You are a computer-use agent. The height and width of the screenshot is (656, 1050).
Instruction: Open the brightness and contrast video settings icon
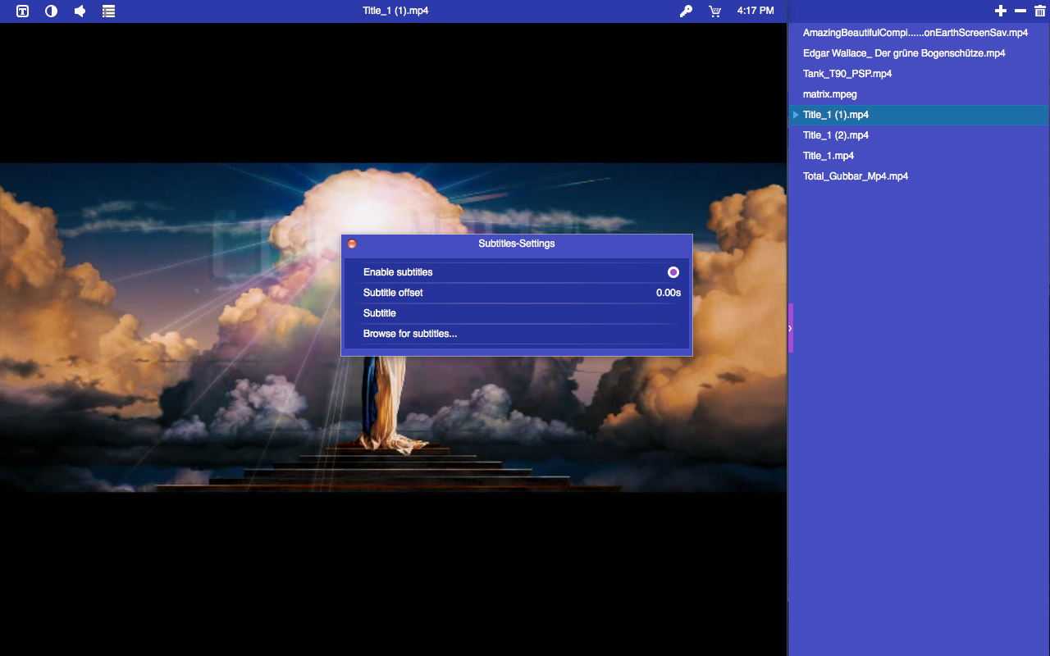[51, 11]
